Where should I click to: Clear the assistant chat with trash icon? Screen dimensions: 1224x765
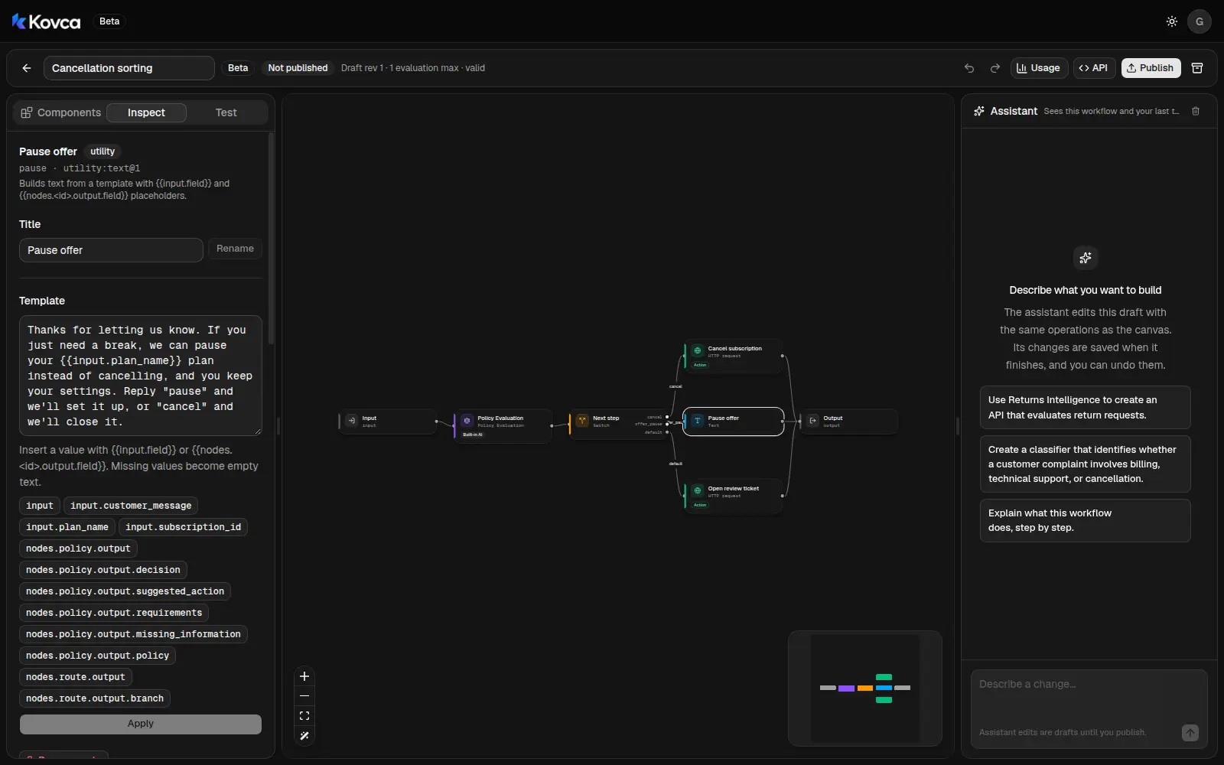1196,111
